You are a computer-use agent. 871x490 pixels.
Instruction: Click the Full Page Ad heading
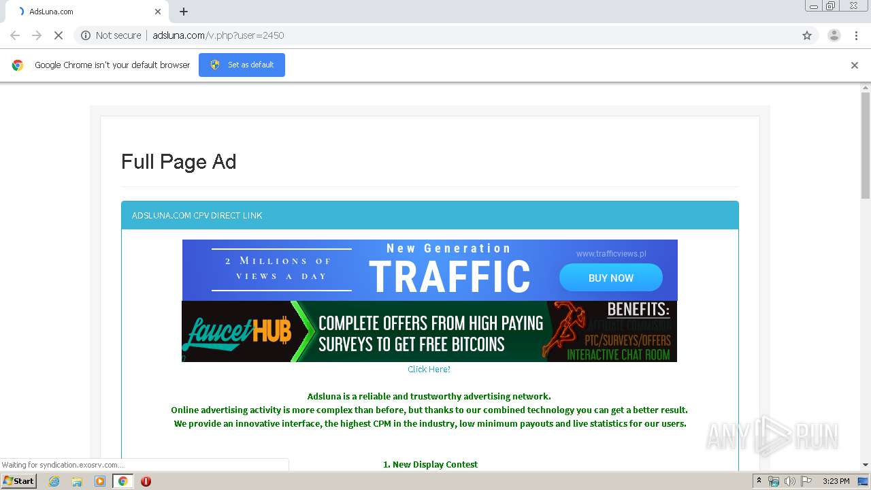coord(178,161)
